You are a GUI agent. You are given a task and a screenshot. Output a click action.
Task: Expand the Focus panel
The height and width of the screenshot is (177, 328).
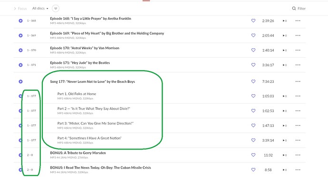point(20,9)
